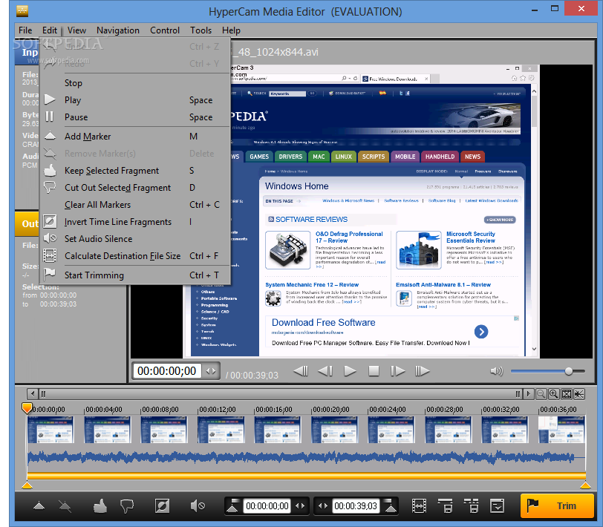Screen dimensions: 603x527
Task: Click stepper arrows for selection start time
Action: (x=300, y=506)
